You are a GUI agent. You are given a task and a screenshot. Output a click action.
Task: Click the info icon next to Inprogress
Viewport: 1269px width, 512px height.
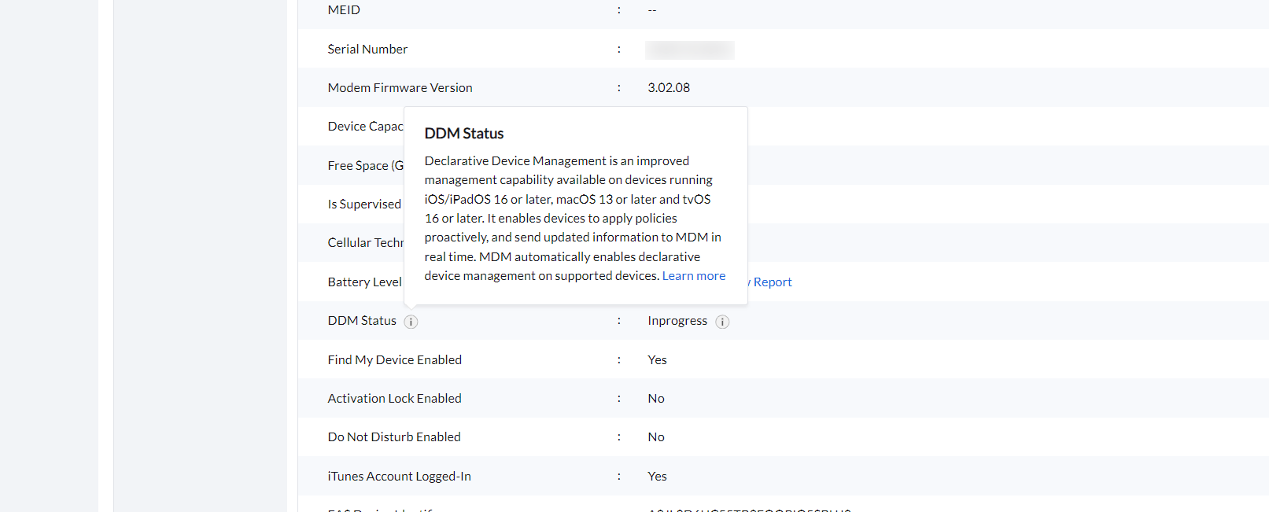(x=722, y=322)
